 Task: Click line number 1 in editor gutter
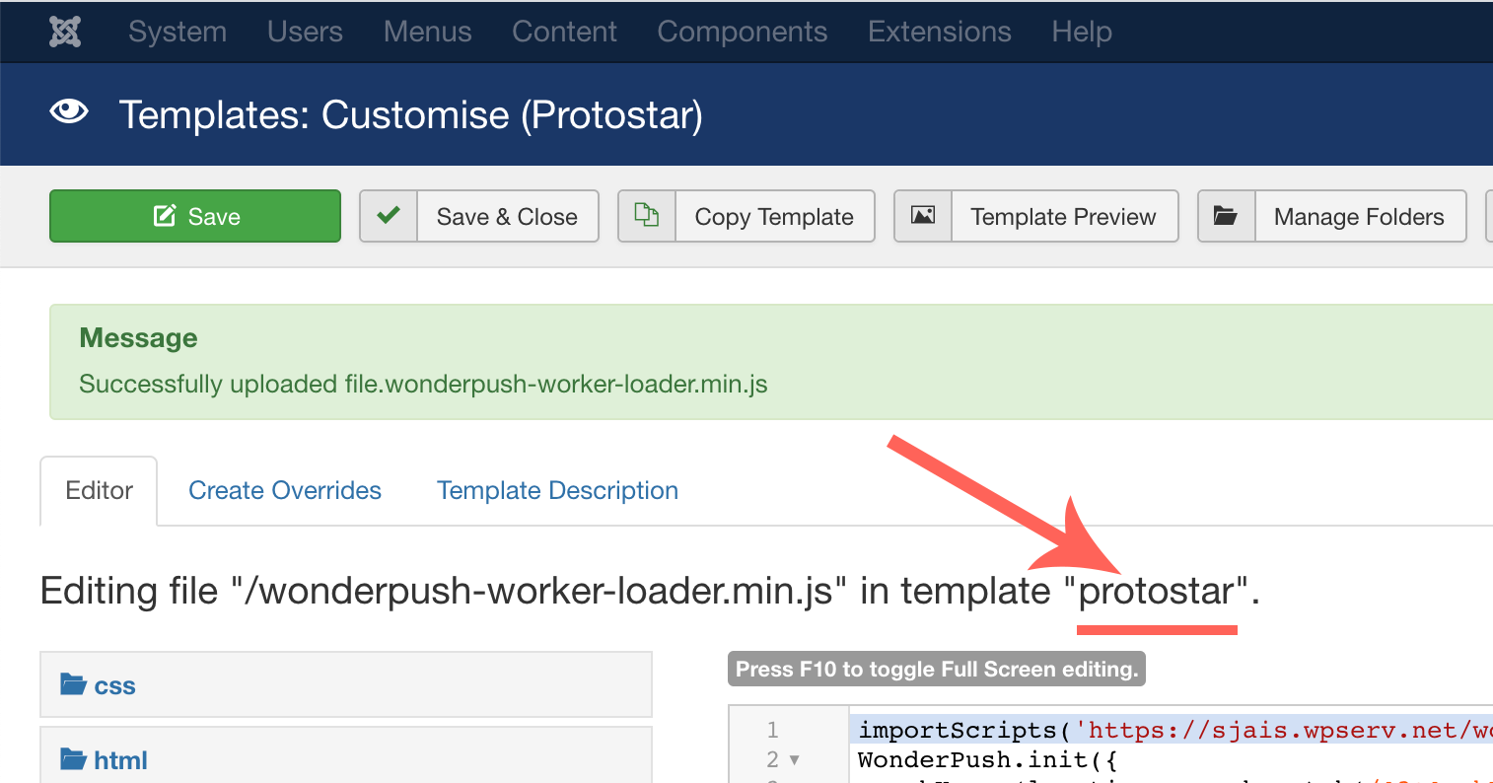coord(772,730)
